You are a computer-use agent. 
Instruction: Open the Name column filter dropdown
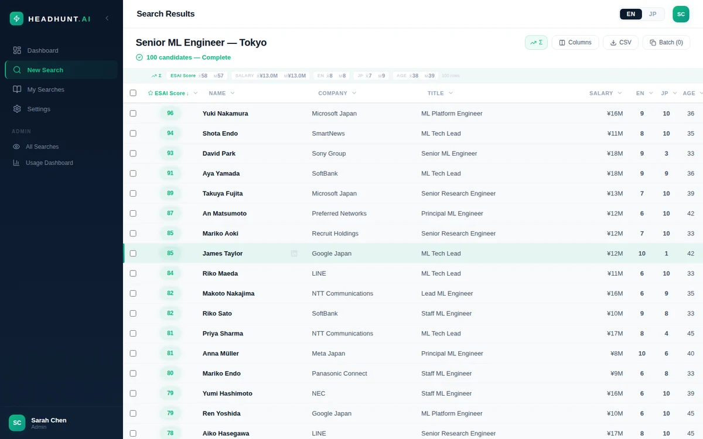(x=233, y=93)
